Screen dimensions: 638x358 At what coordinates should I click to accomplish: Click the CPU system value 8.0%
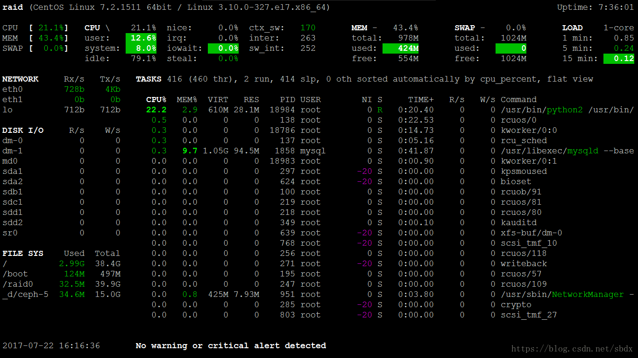pos(141,48)
